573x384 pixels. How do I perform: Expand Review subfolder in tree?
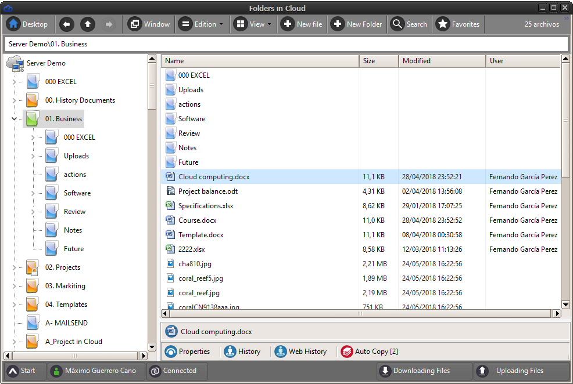coord(33,212)
